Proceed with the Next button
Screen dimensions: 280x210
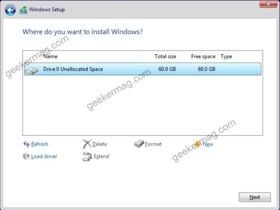[255, 197]
